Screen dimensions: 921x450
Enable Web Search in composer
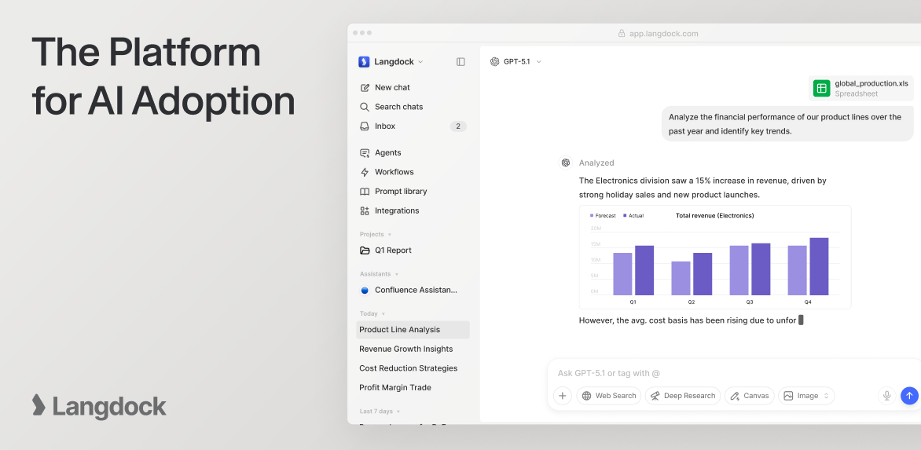(608, 396)
